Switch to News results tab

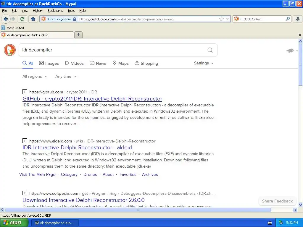point(98,63)
